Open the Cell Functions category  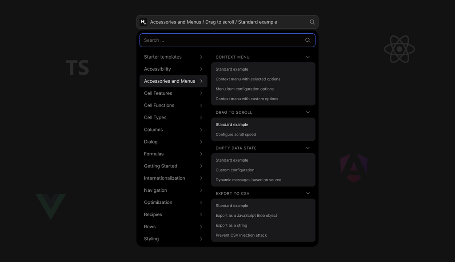[174, 105]
